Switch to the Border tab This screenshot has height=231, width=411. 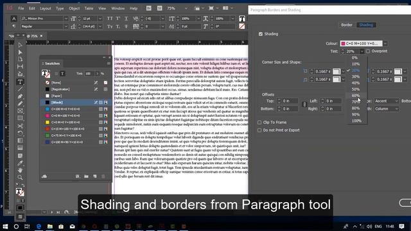point(347,25)
